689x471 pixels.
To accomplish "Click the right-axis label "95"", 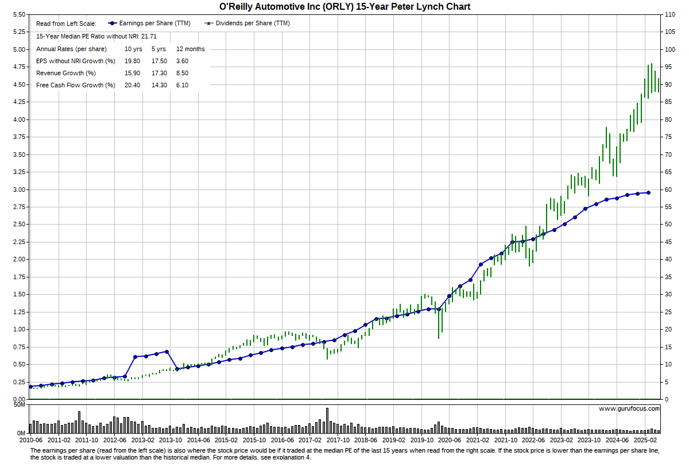I will click(x=669, y=67).
